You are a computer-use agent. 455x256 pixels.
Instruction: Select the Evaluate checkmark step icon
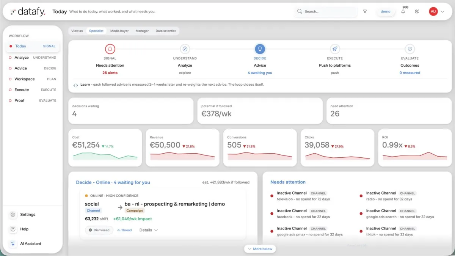(x=409, y=49)
